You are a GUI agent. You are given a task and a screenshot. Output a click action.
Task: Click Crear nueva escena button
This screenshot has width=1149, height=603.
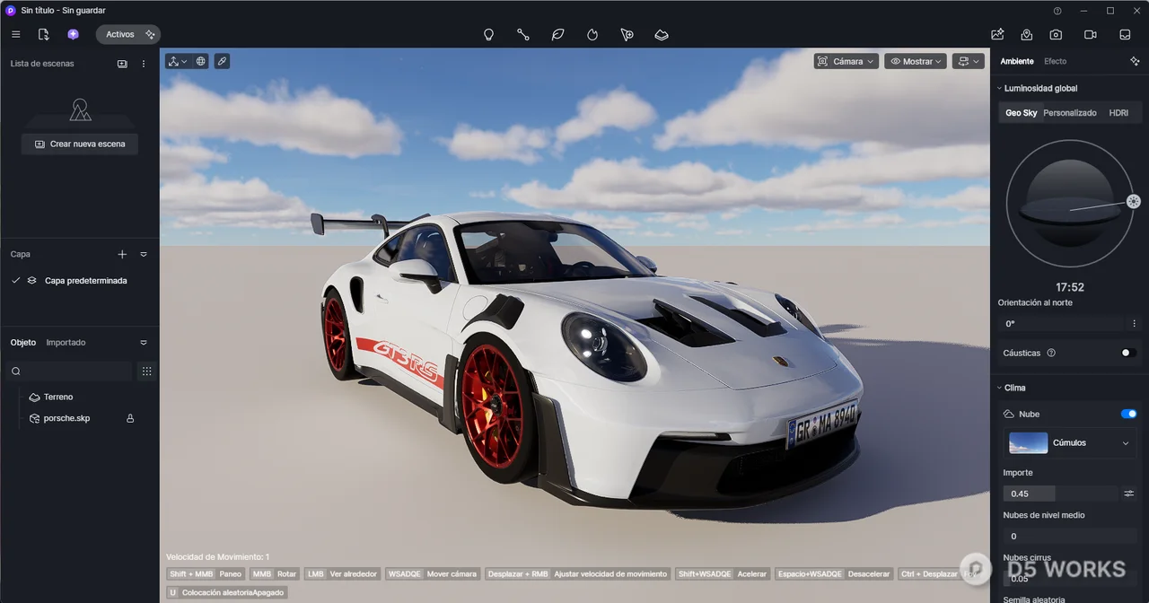point(80,144)
